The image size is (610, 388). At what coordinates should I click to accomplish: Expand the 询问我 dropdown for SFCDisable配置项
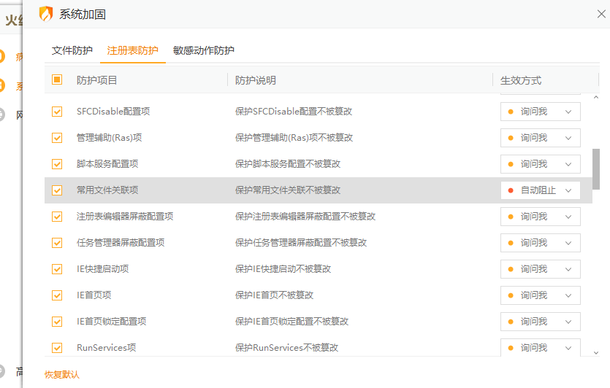(541, 112)
